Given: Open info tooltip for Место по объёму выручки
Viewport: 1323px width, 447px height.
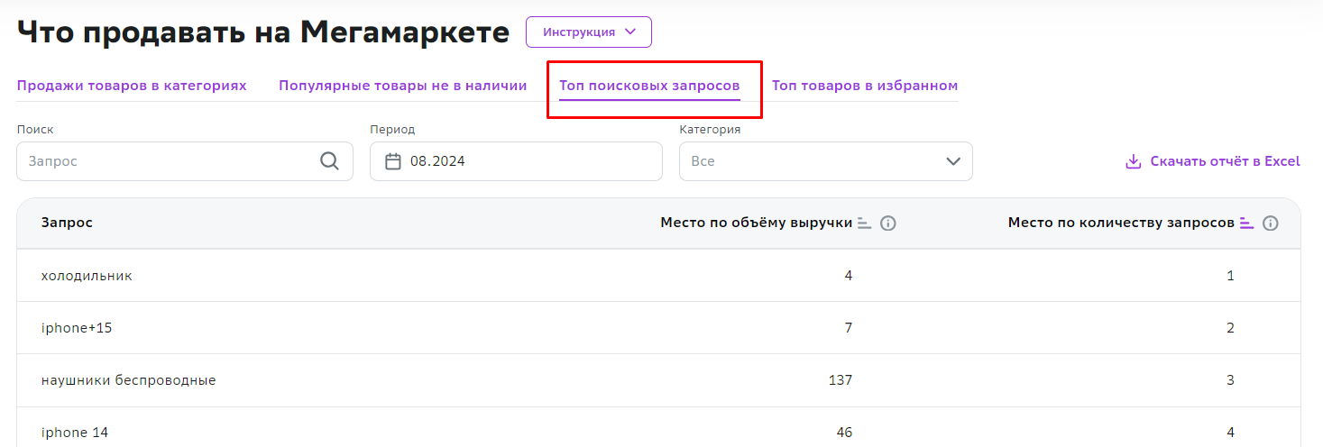Looking at the screenshot, I should [x=887, y=223].
